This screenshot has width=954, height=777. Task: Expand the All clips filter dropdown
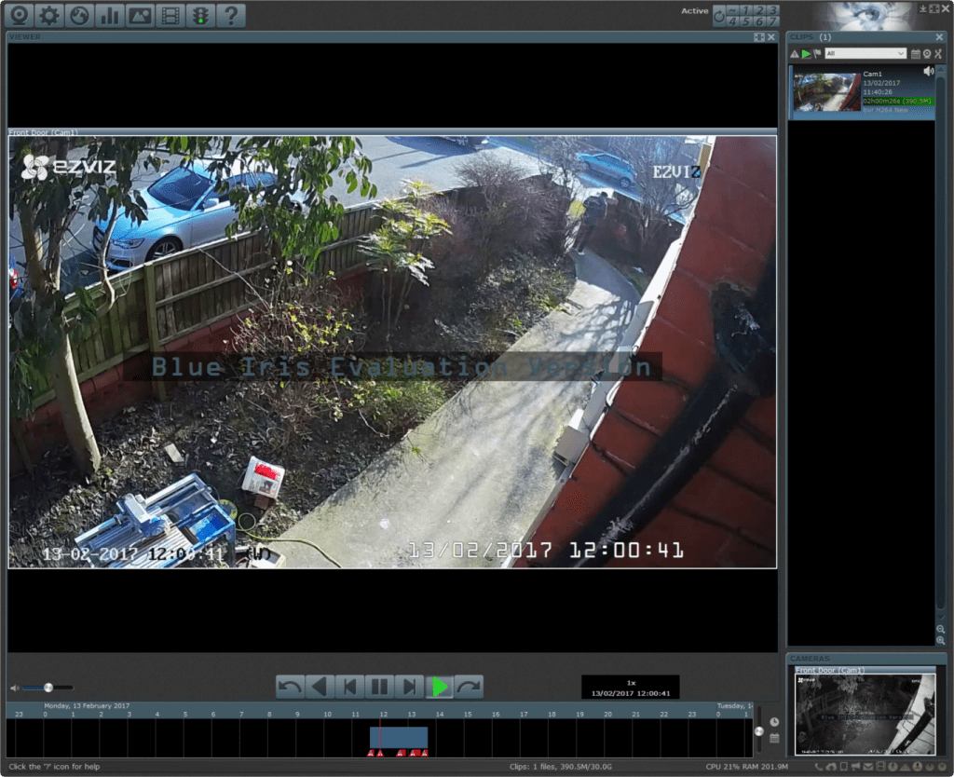865,54
